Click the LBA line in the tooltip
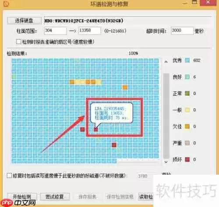This screenshot has height=207, width=219. pyautogui.click(x=110, y=108)
